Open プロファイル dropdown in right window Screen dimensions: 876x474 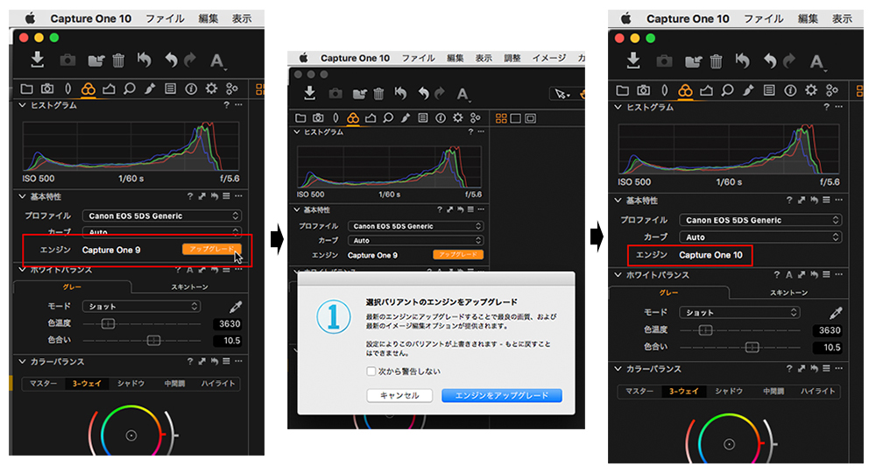[x=760, y=220]
